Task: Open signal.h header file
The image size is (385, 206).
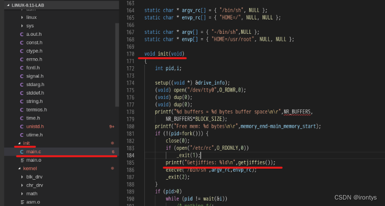Action: pos(35,76)
